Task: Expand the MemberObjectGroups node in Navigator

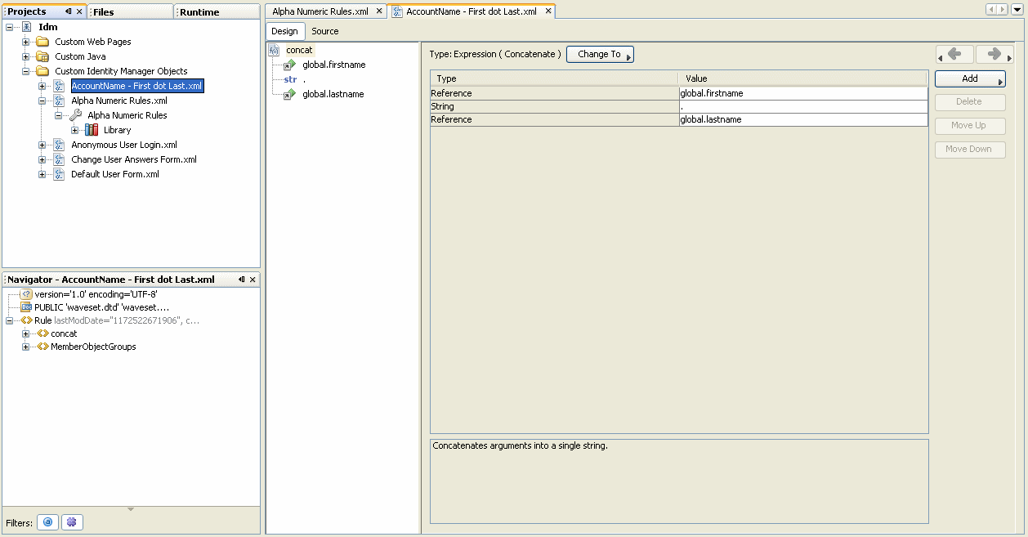Action: [26, 347]
